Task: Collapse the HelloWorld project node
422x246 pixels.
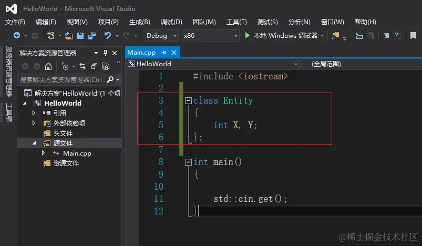Action: (x=25, y=103)
